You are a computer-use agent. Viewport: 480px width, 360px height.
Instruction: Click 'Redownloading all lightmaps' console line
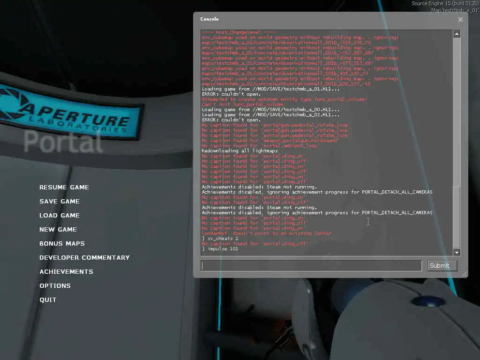point(240,151)
